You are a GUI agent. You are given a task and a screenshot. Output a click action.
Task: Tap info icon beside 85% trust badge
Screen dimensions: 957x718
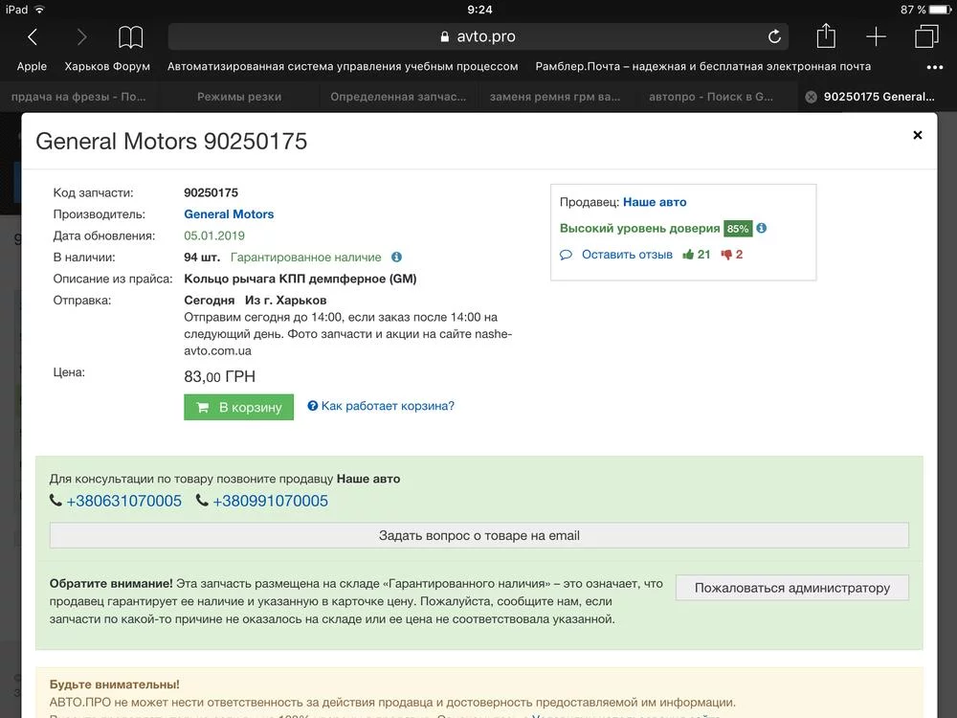(x=761, y=228)
